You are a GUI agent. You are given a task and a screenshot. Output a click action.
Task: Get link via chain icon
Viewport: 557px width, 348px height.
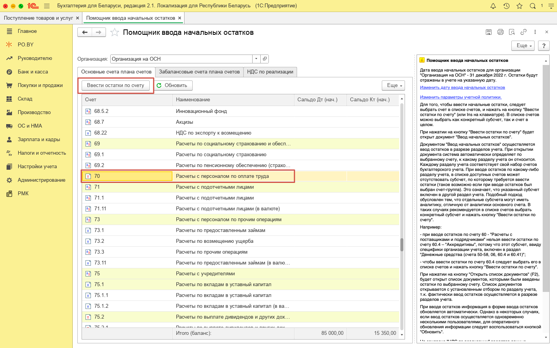[x=523, y=32]
